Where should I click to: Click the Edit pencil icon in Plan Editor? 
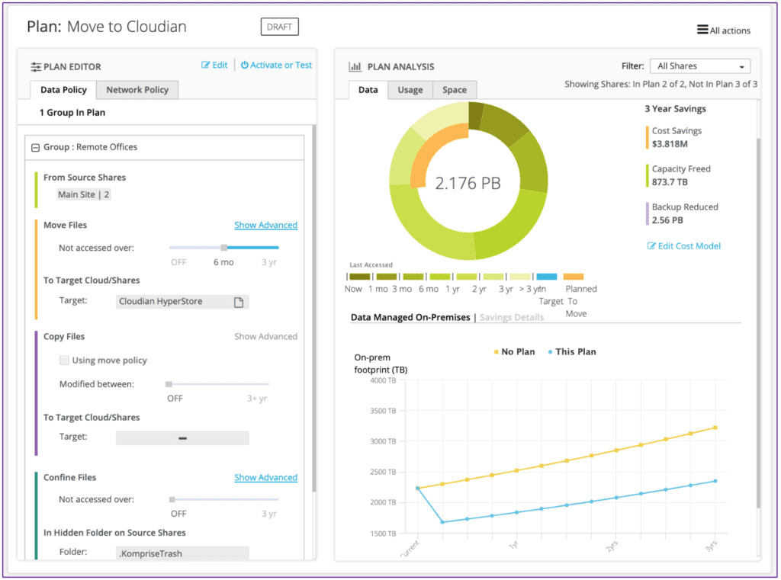[206, 66]
